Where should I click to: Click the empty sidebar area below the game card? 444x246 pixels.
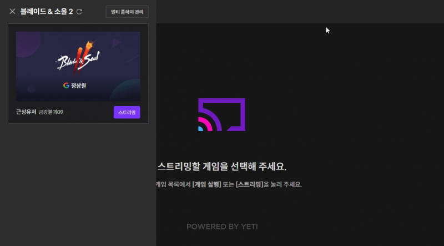pos(78,183)
